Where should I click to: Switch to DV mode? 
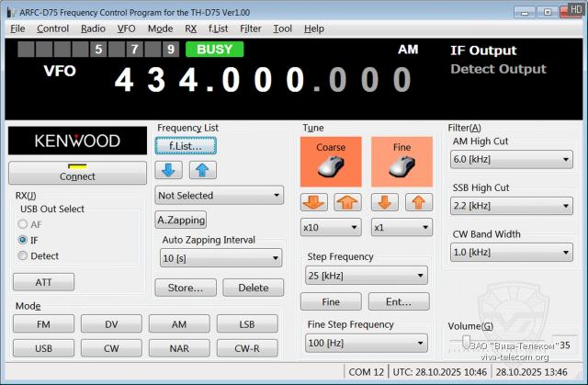(x=111, y=323)
